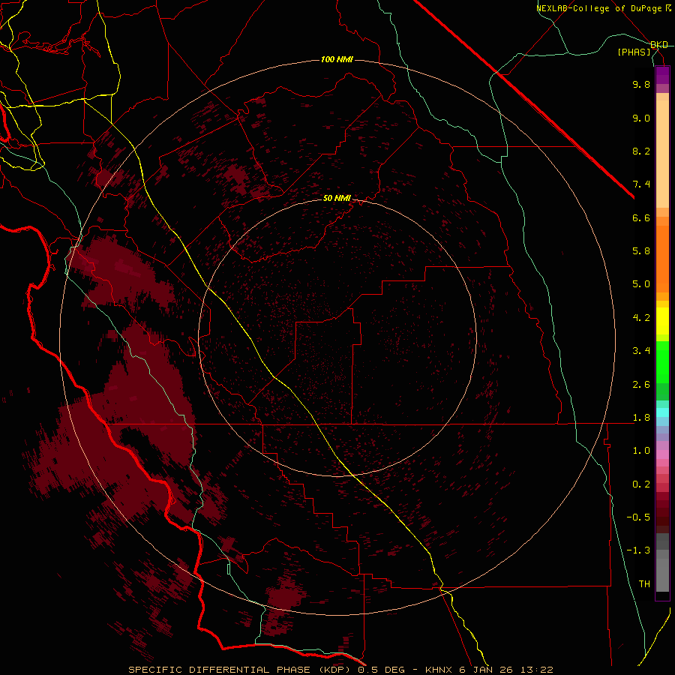The height and width of the screenshot is (675, 675).
Task: Pick the bright green color bar segment
Action: (662, 362)
